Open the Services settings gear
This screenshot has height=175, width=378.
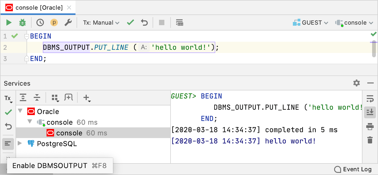[x=357, y=83]
